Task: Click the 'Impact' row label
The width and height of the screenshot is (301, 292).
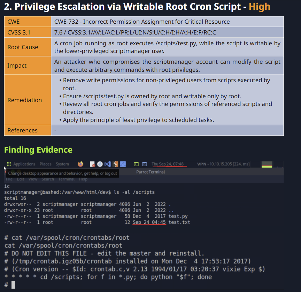Action: click(x=28, y=66)
